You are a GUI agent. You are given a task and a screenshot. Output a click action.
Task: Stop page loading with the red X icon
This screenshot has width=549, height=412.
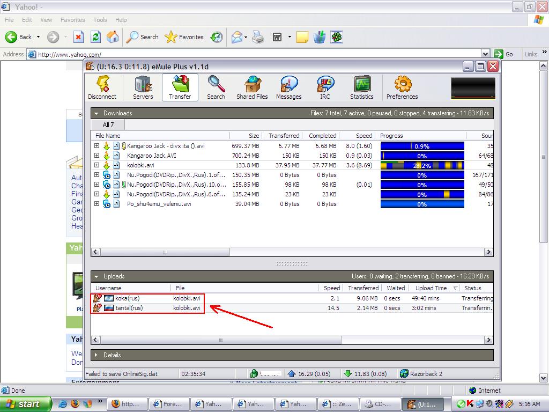pos(78,37)
